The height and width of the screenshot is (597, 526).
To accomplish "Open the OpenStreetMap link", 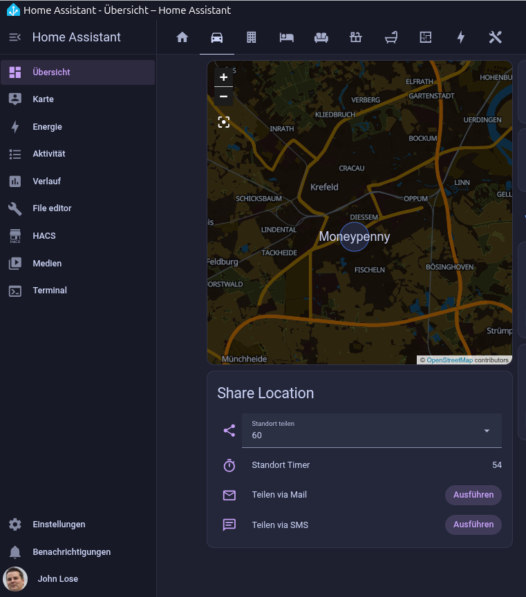I will coord(449,360).
